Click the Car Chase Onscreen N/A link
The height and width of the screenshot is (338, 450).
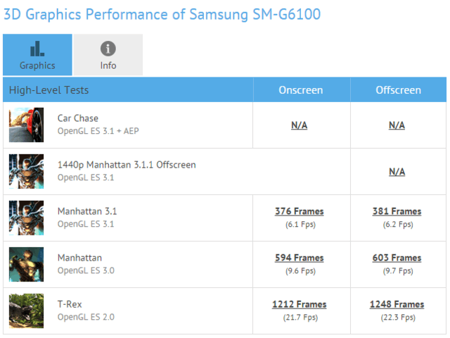(300, 125)
